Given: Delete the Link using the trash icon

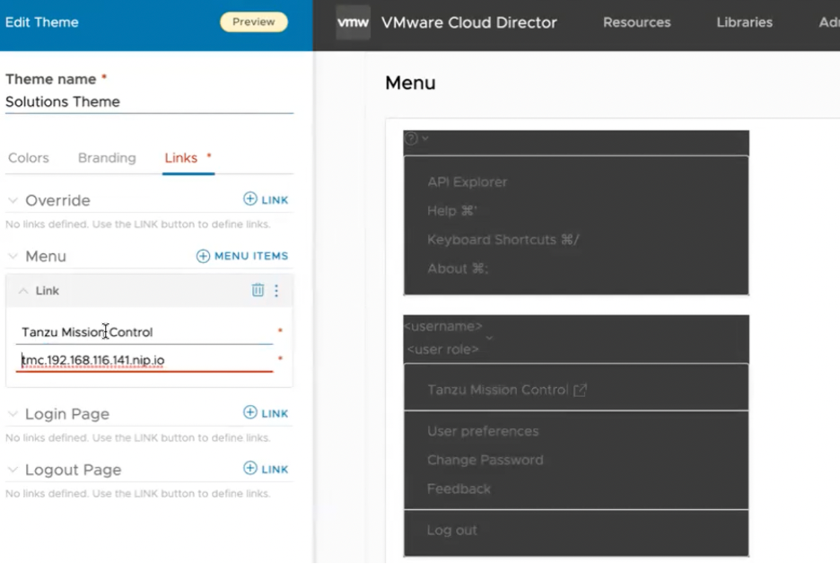Looking at the screenshot, I should [x=258, y=290].
